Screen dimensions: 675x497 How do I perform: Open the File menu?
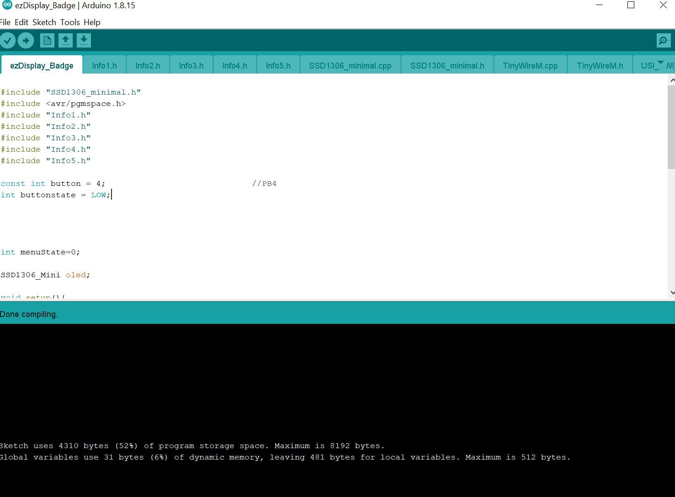[x=5, y=22]
